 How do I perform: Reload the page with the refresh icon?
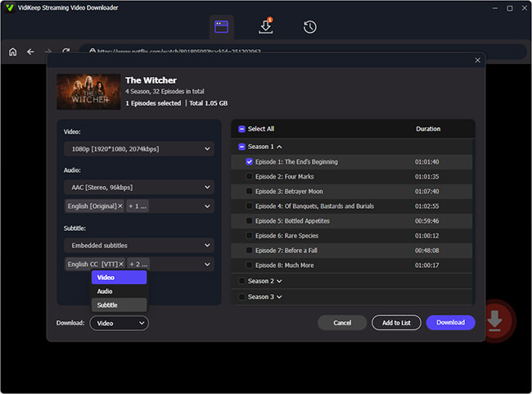(x=65, y=51)
